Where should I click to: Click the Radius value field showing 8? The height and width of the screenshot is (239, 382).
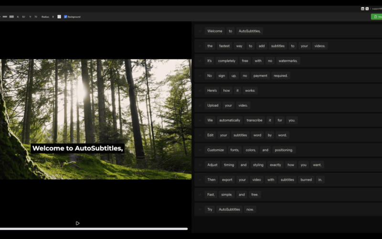coord(53,17)
